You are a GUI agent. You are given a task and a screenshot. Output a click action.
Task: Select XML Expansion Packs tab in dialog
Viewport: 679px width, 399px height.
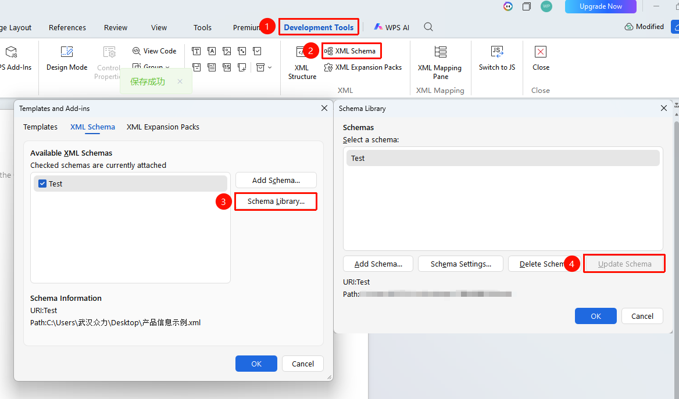point(163,127)
